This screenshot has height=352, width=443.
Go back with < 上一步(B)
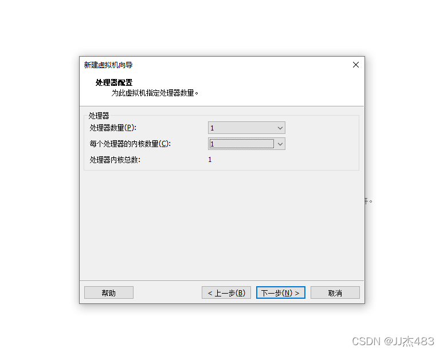[x=226, y=293]
